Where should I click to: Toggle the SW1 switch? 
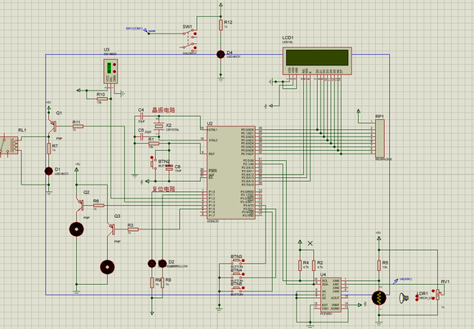190,39
